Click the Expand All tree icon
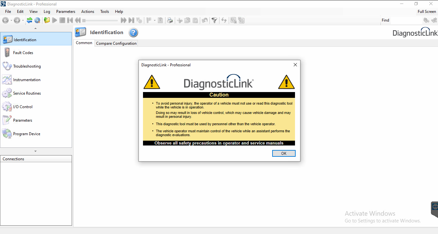Screen dimensions: 438x234 pos(234,20)
